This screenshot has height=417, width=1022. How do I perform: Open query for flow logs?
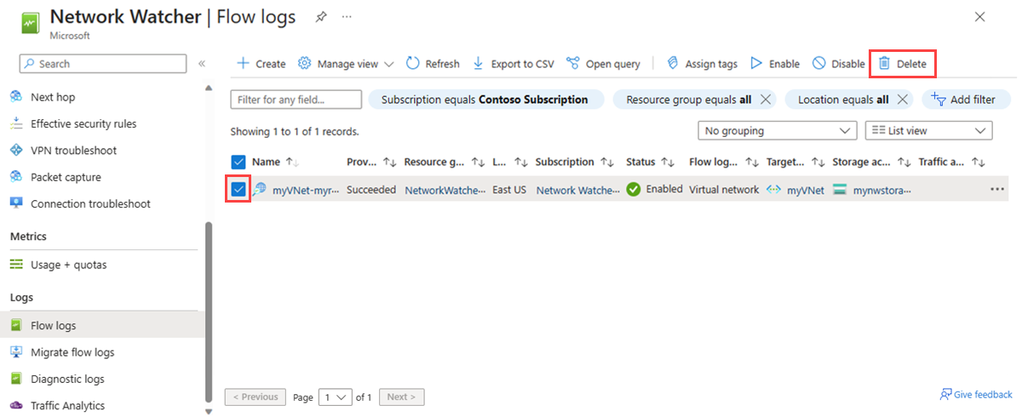[603, 64]
